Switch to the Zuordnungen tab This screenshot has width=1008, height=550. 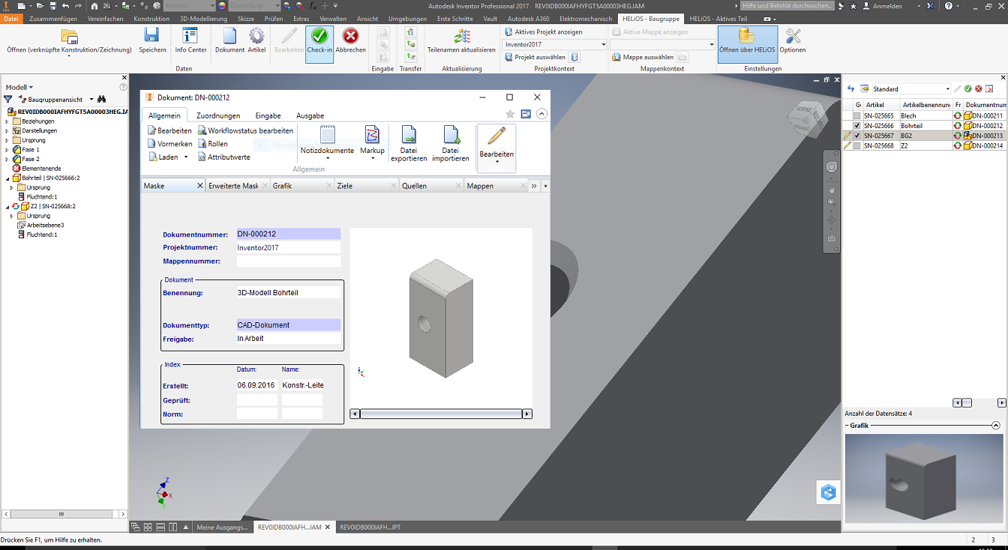[218, 115]
